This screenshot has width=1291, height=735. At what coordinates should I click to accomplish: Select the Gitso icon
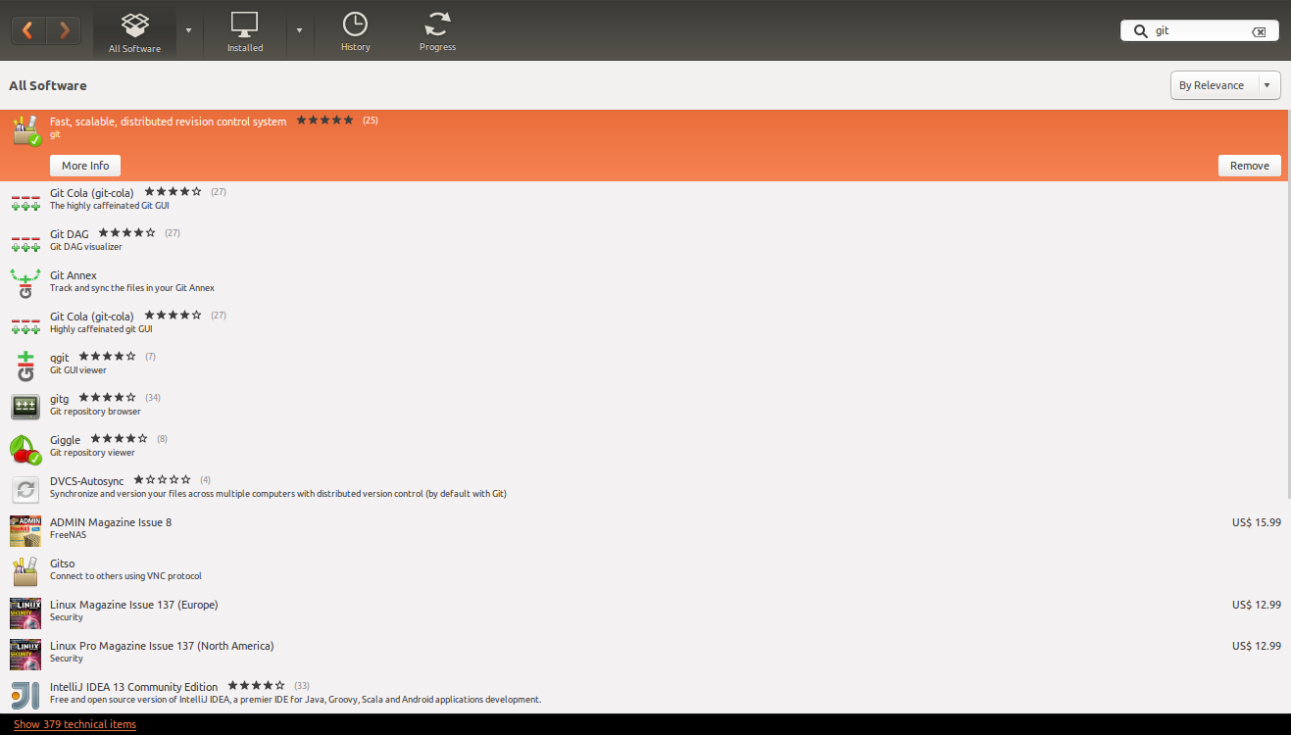click(x=25, y=571)
